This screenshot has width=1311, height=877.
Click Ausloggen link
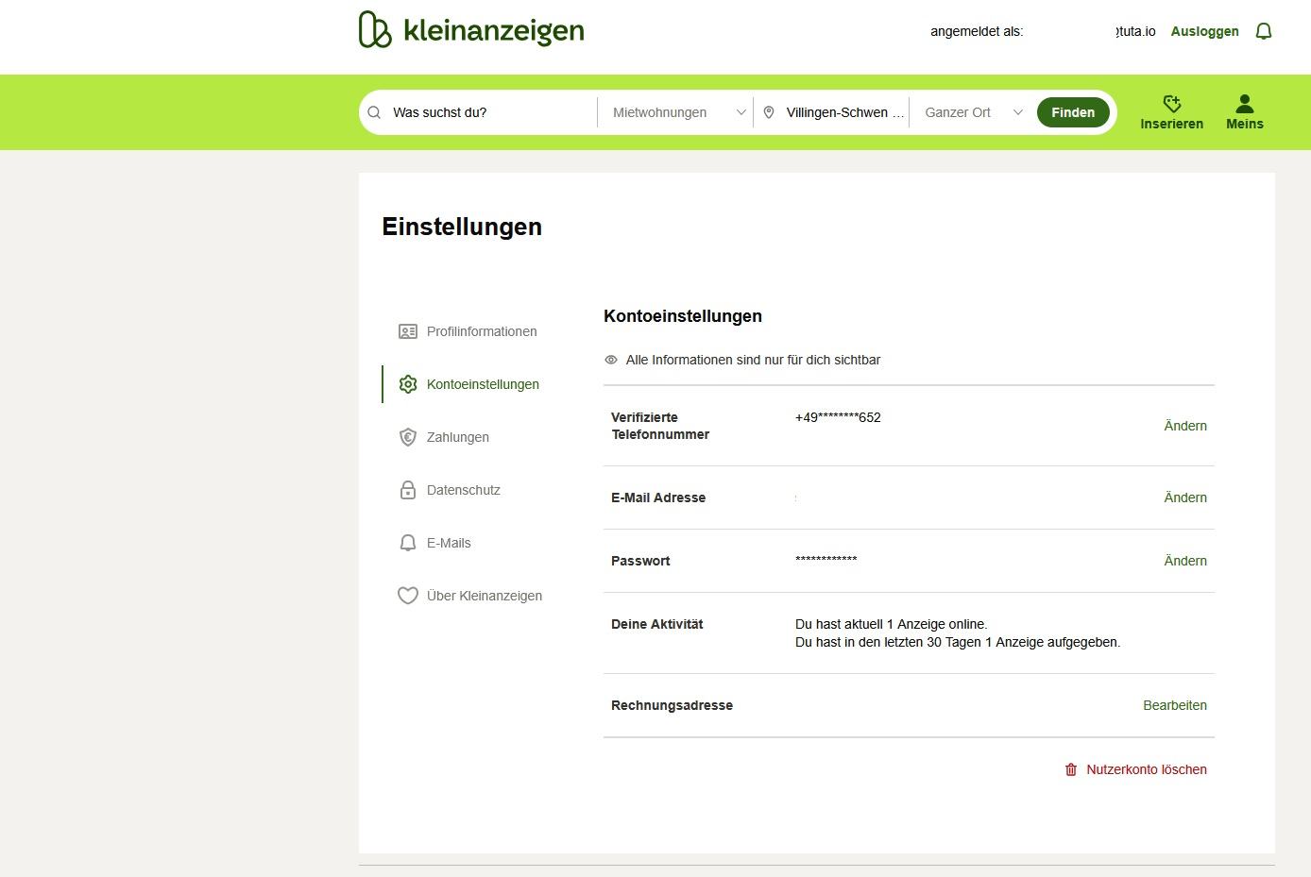click(x=1204, y=31)
